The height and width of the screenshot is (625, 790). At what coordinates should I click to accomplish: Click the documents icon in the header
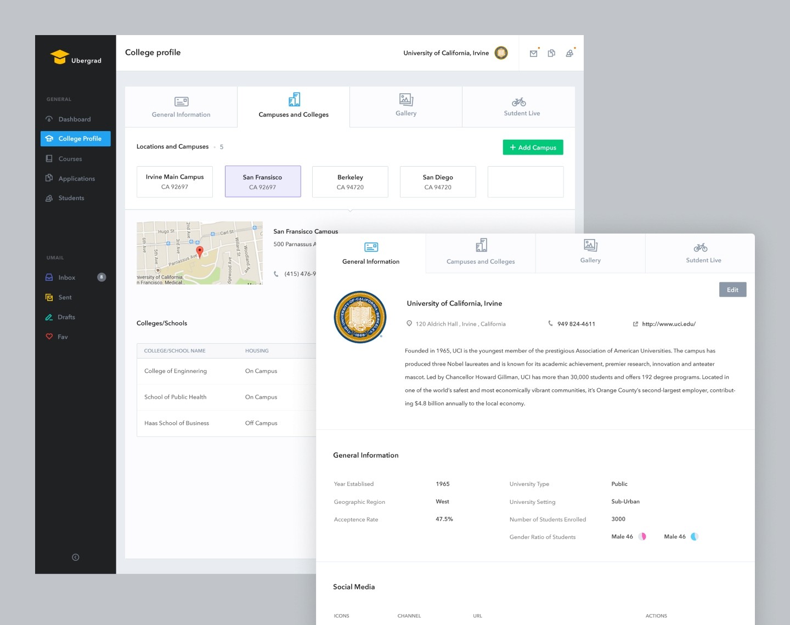(x=551, y=53)
